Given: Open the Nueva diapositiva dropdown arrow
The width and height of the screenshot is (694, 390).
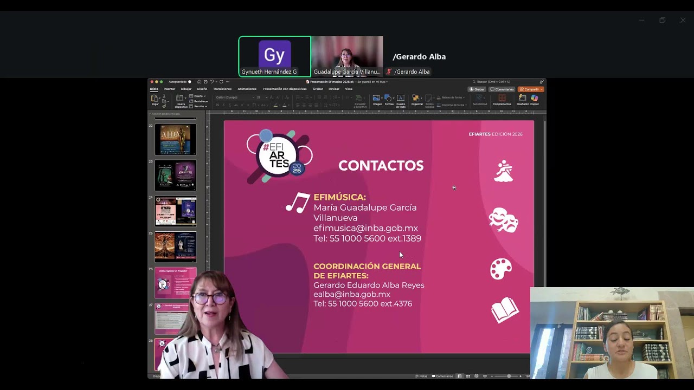Looking at the screenshot, I should coord(185,98).
